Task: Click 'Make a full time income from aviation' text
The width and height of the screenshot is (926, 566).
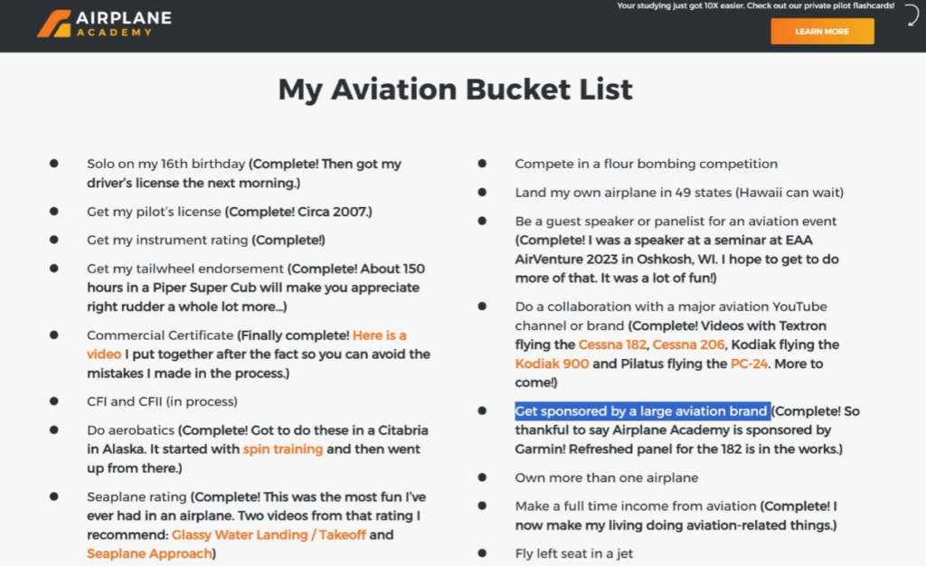Action: coord(636,505)
